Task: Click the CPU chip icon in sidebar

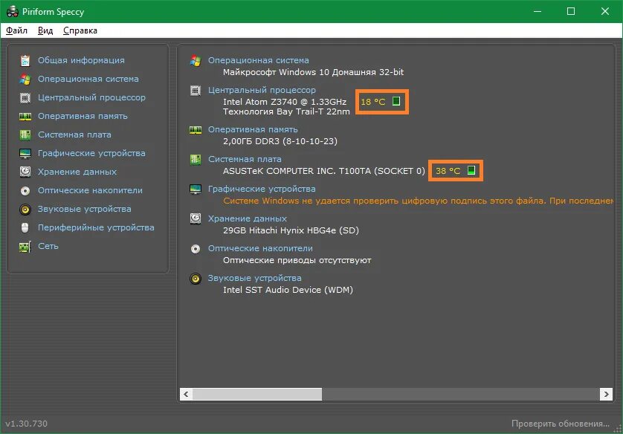Action: (25, 97)
